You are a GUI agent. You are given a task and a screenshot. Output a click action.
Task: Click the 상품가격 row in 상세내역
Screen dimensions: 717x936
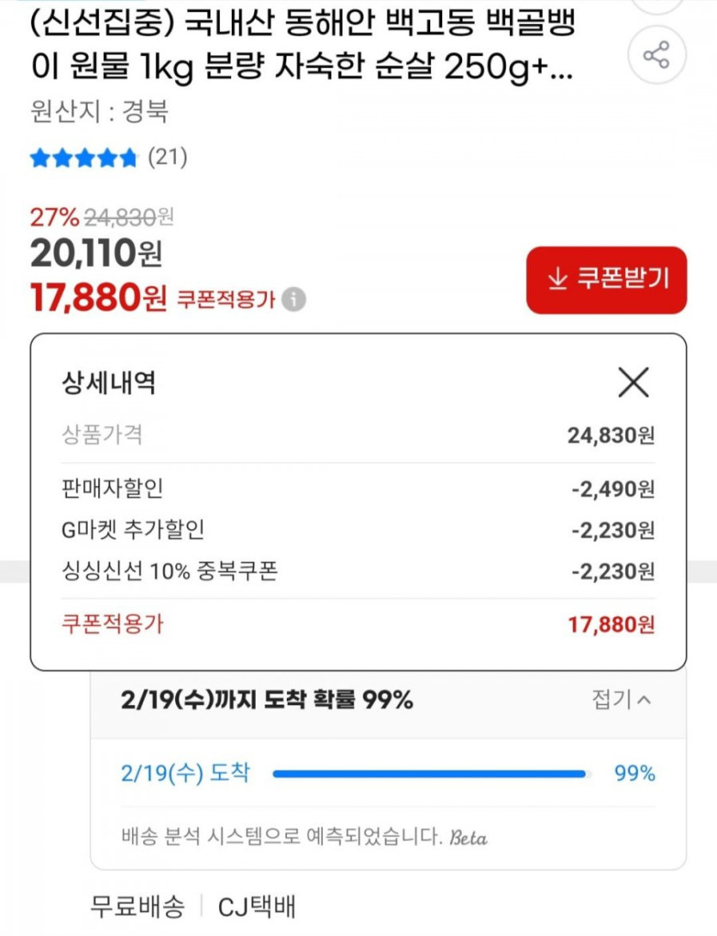[x=358, y=435]
